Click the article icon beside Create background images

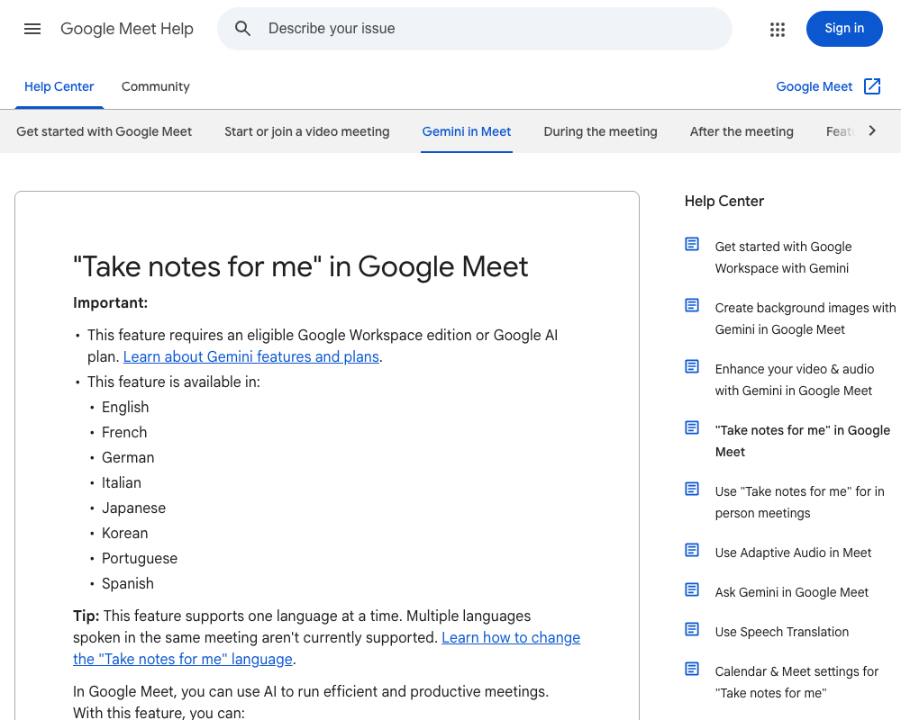click(x=692, y=305)
